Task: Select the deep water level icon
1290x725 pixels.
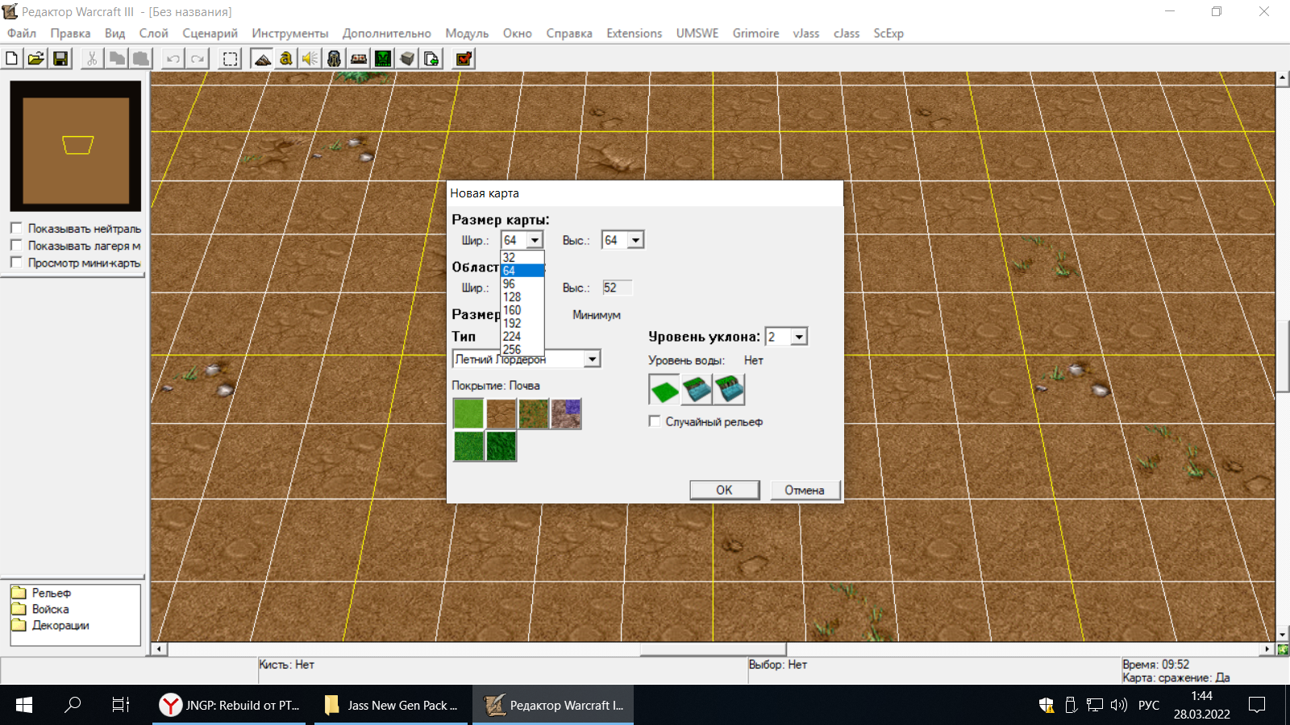Action: coord(729,390)
